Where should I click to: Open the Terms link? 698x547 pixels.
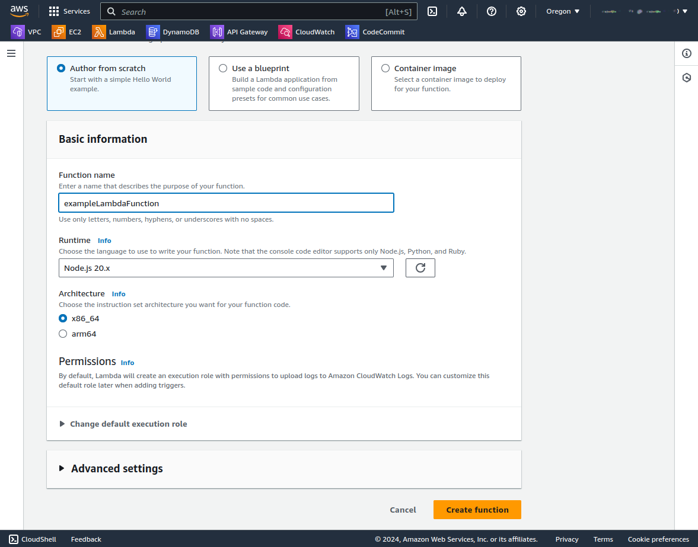click(603, 539)
